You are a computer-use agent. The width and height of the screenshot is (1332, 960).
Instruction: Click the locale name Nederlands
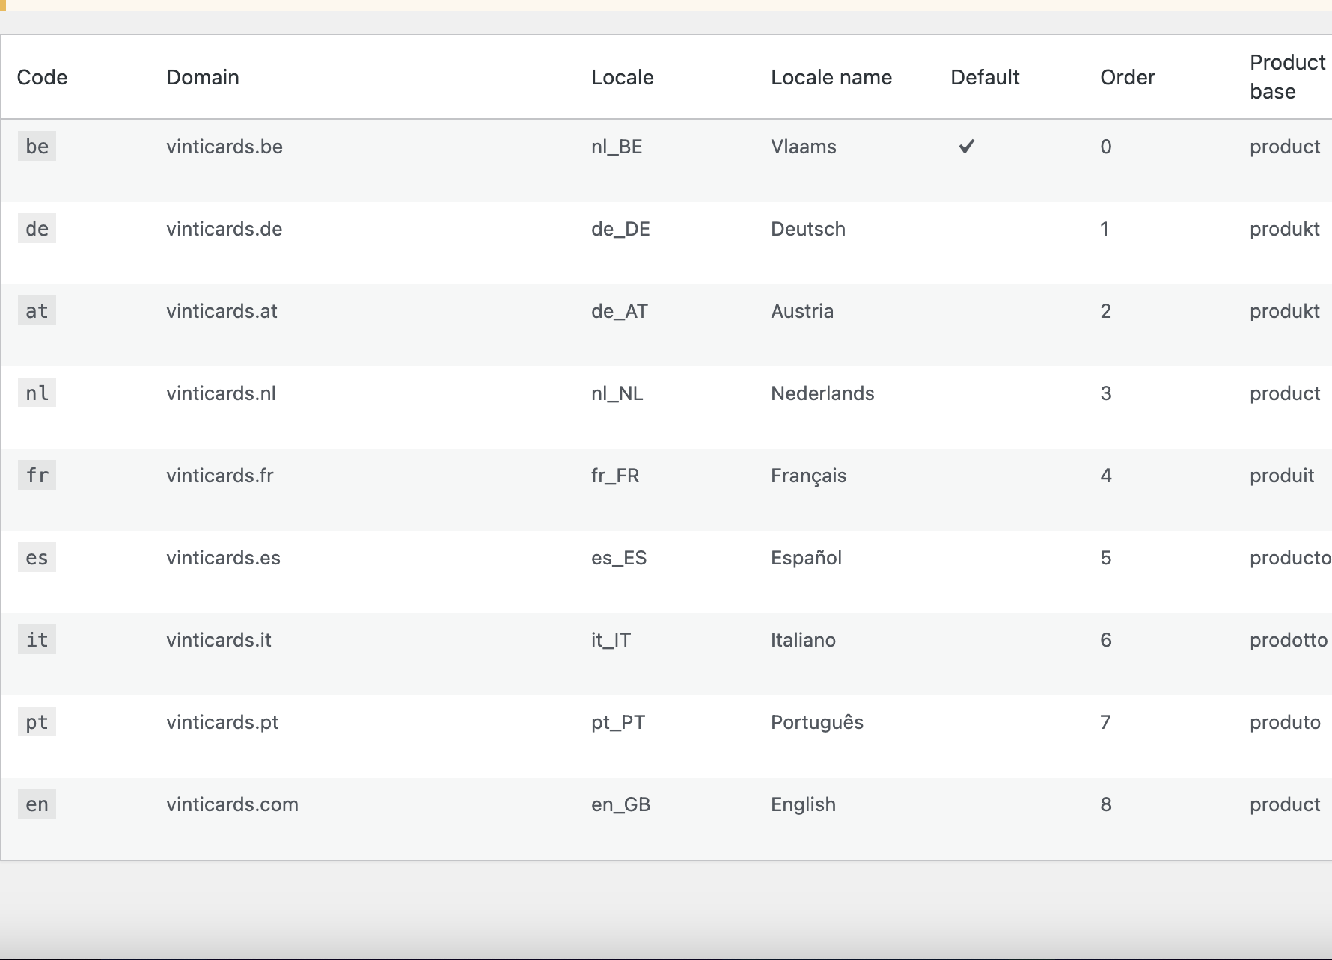(x=822, y=393)
